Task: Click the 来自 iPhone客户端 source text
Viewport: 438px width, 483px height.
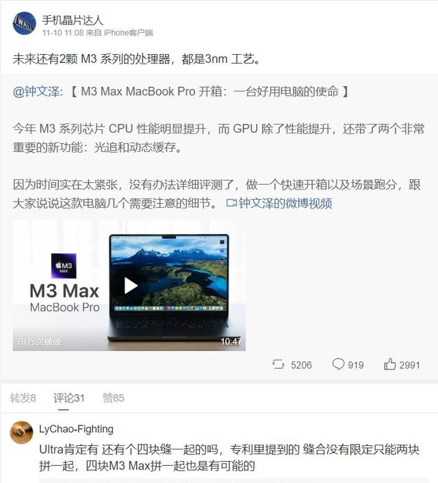Action: 119,33
